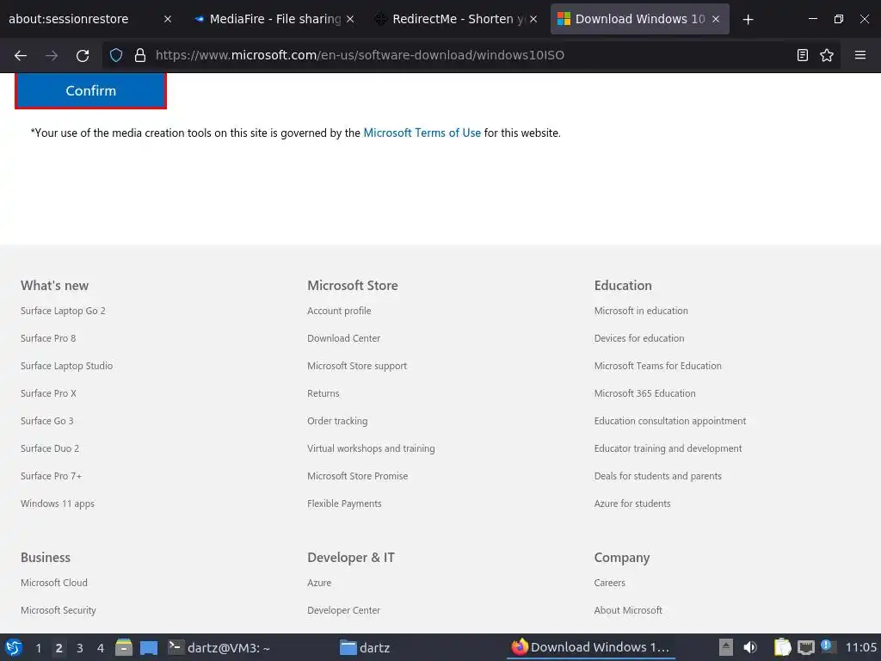Image resolution: width=881 pixels, height=661 pixels.
Task: Toggle reader view icon
Action: pos(803,55)
